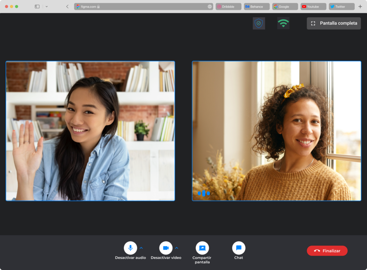
Task: Switch to the Youtube tab
Action: point(313,6)
